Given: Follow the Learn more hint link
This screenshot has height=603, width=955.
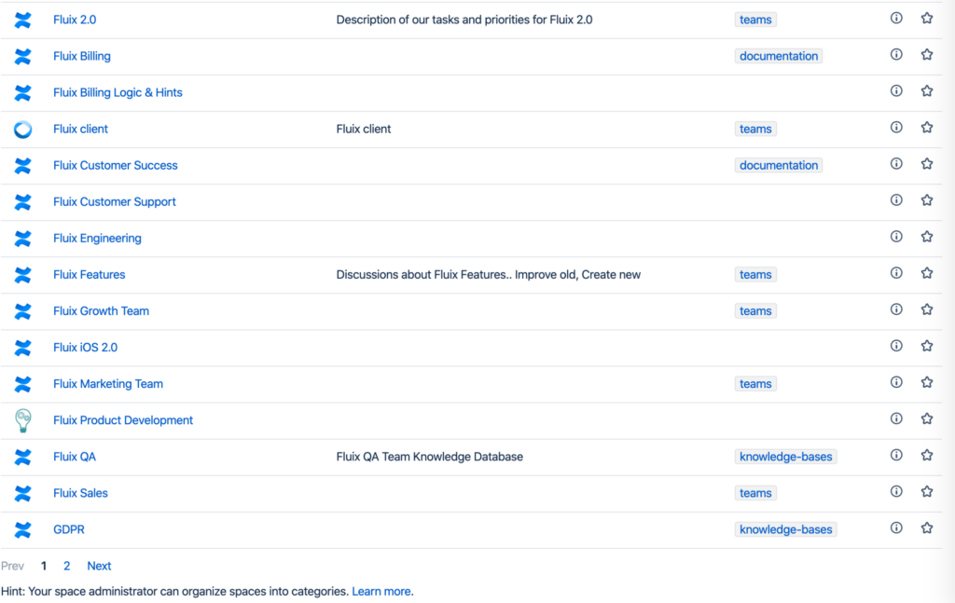Looking at the screenshot, I should tap(381, 591).
